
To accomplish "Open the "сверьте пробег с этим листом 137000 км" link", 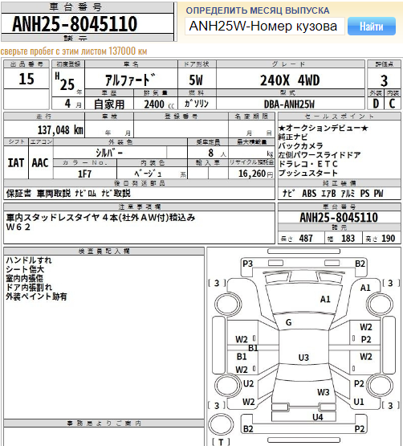I will [x=74, y=51].
